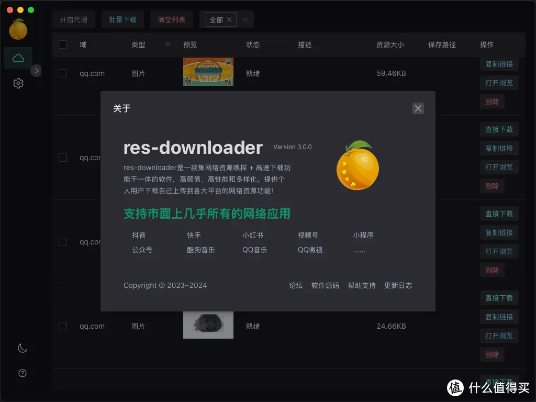Click 复制链接 in the 24.66KB row
The image size is (536, 402).
click(499, 317)
